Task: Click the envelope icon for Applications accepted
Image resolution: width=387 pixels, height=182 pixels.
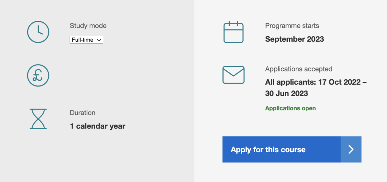Action: click(x=234, y=75)
